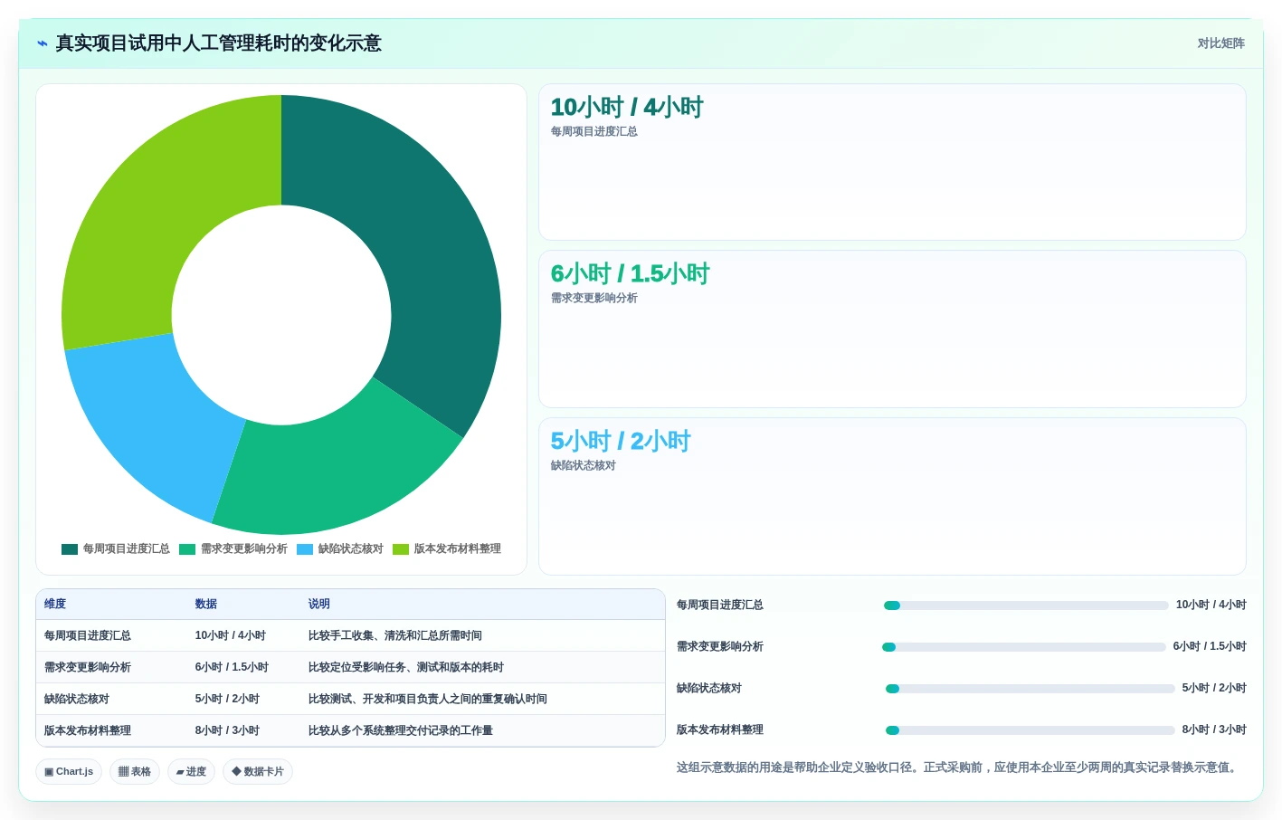Click the 6小时 / 1.5小时 card heading

click(630, 274)
